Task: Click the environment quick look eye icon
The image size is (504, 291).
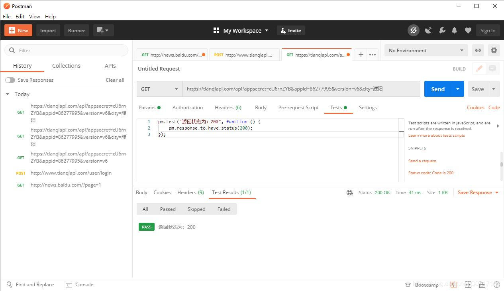Action: tap(478, 50)
